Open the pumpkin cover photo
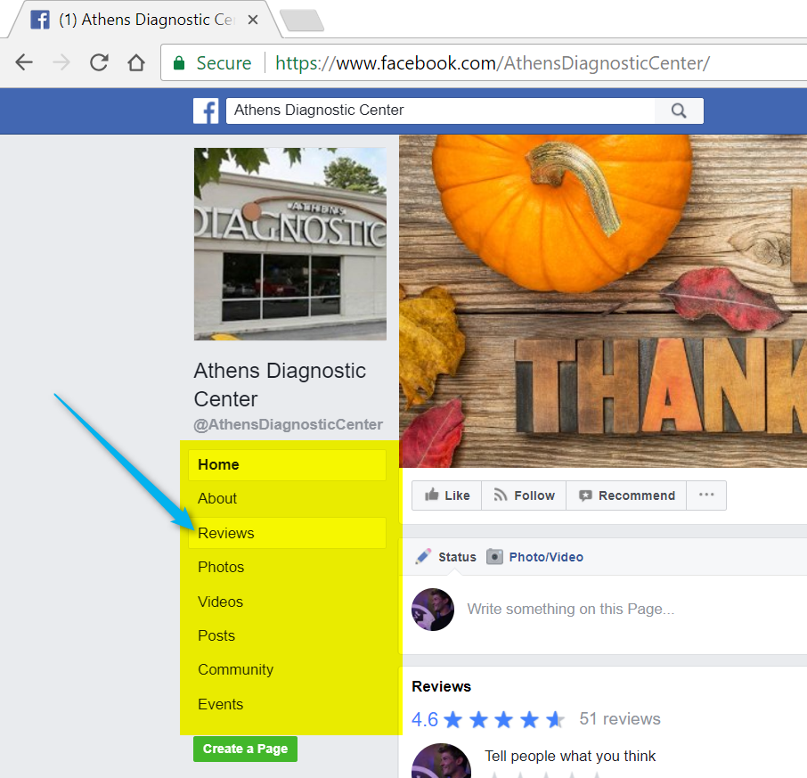Screen dimensions: 807x778 tap(603, 301)
